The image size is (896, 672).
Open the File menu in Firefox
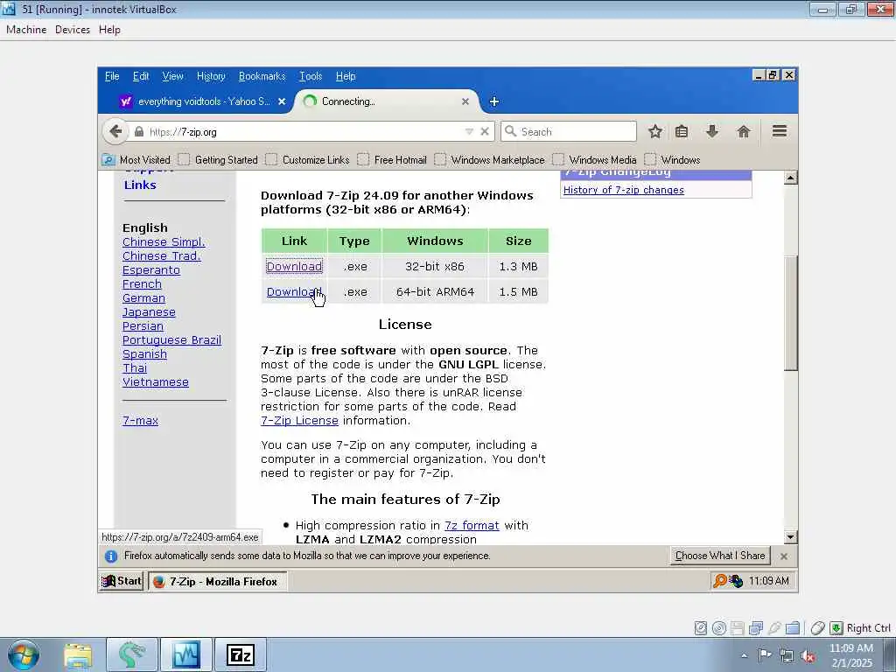(x=112, y=76)
